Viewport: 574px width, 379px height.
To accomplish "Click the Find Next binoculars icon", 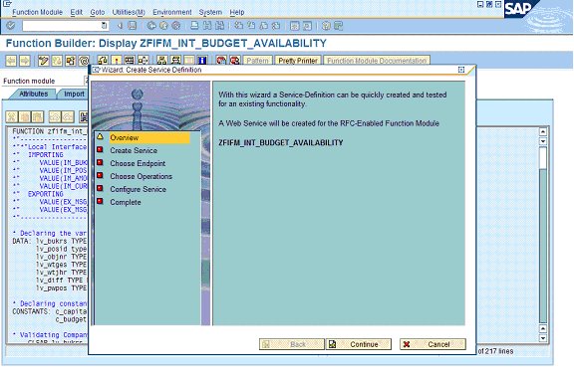I will click(219, 26).
